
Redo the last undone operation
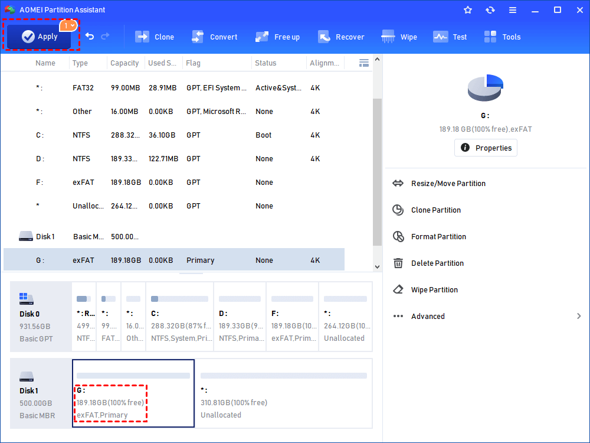pos(106,36)
